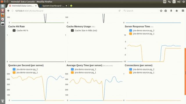186x104 pixels.
Task: Click the orange page scrollbar thumb
Action: [x=185, y=71]
